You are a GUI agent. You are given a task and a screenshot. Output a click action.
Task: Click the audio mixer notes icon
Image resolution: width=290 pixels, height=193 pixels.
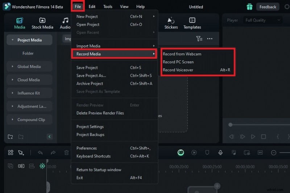pyautogui.click(x=234, y=153)
